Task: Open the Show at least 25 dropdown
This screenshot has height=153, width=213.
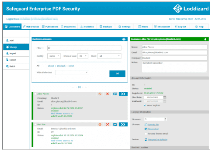Action: [83, 56]
